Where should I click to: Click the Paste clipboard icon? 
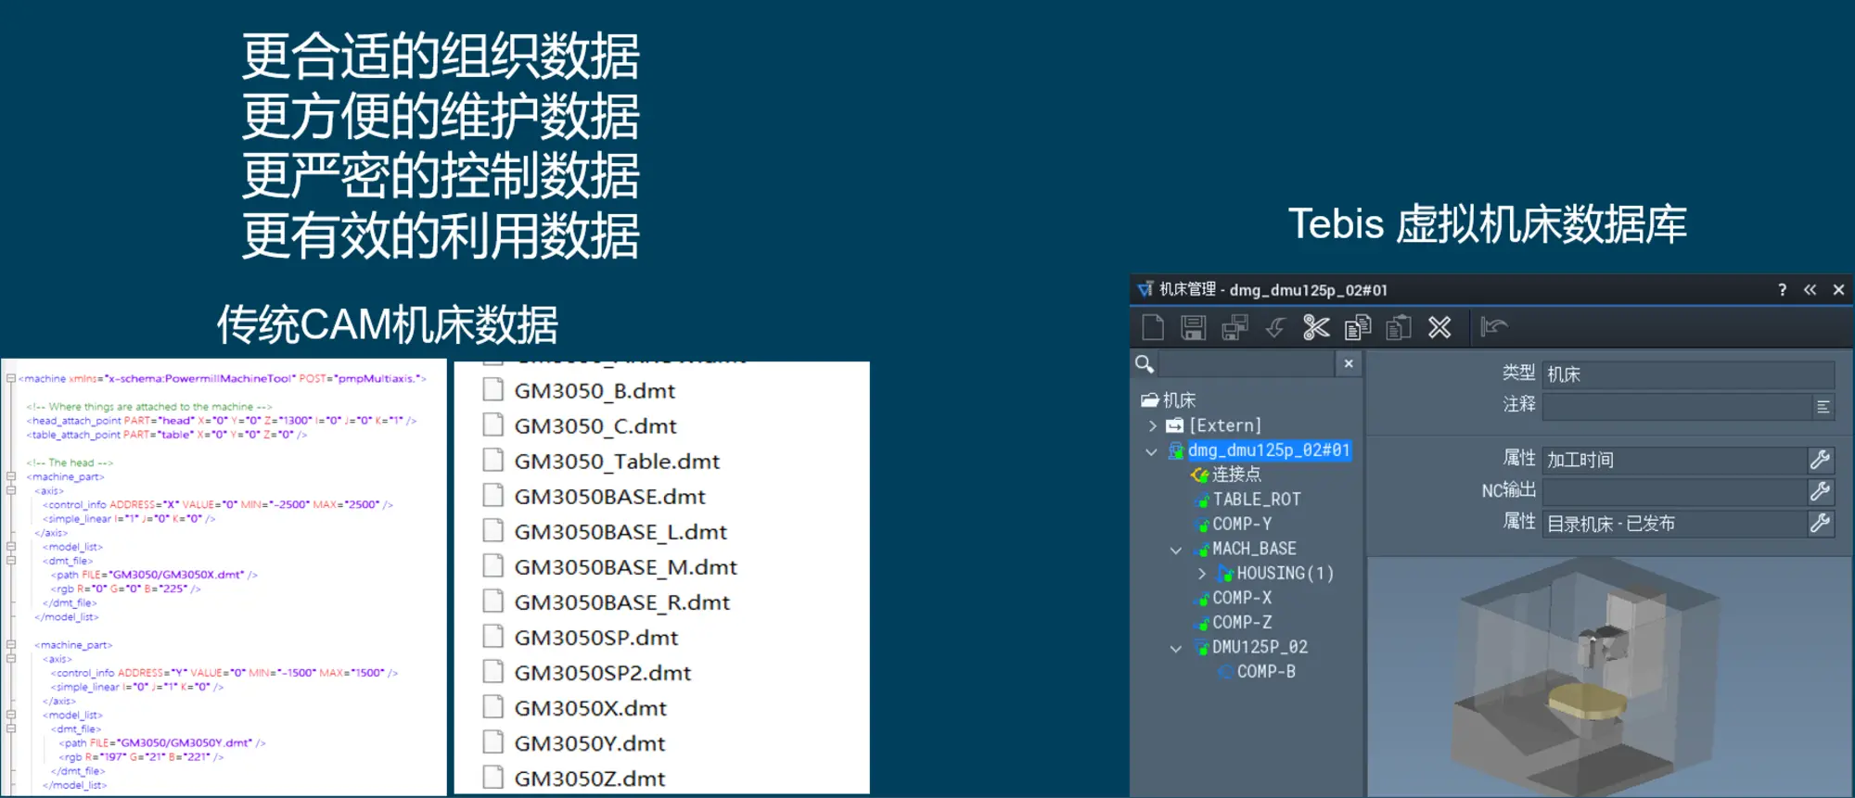click(x=1399, y=327)
